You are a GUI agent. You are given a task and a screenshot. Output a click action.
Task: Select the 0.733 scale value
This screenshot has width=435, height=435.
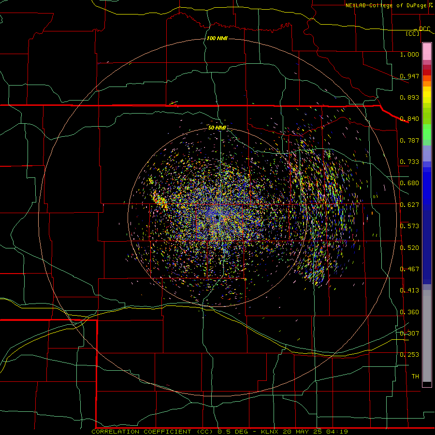click(409, 162)
